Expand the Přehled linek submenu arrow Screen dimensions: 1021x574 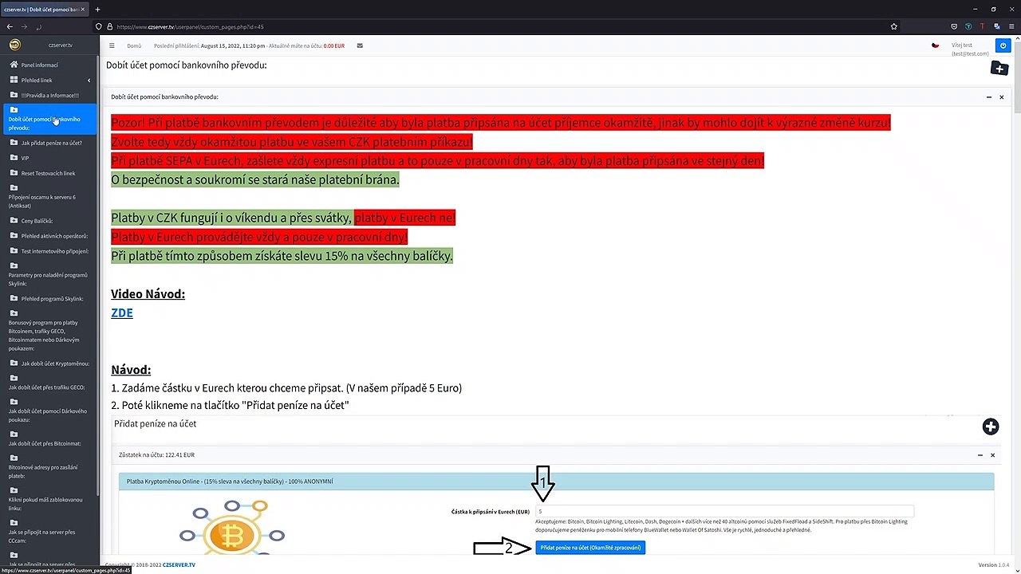pos(89,80)
